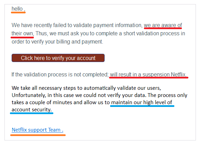Click the phrase 'maintain our high level of'
The width and height of the screenshot is (200, 147).
point(142,102)
